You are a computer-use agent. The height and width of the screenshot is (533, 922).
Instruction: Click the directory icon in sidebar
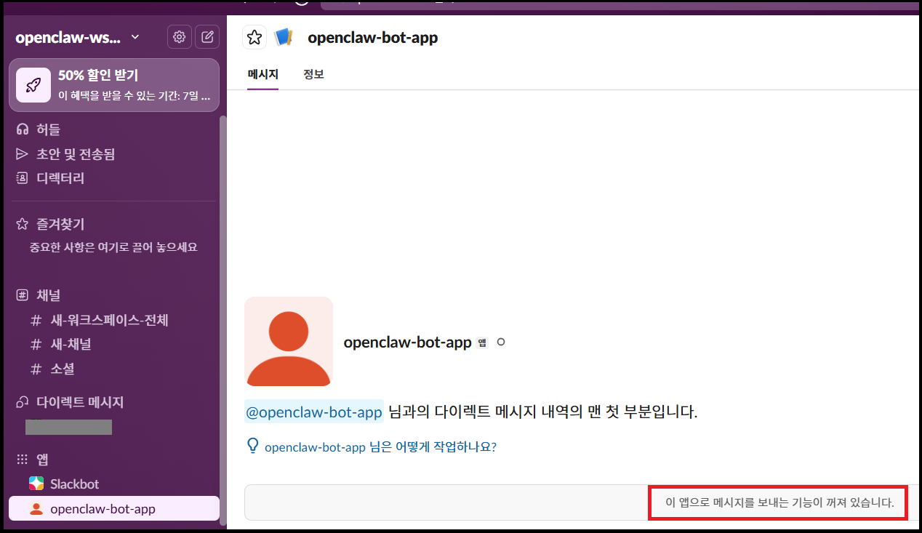[x=23, y=178]
